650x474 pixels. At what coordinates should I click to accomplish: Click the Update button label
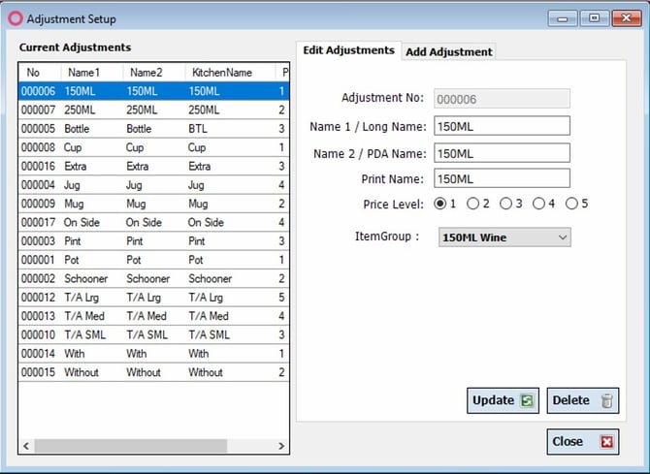(493, 400)
